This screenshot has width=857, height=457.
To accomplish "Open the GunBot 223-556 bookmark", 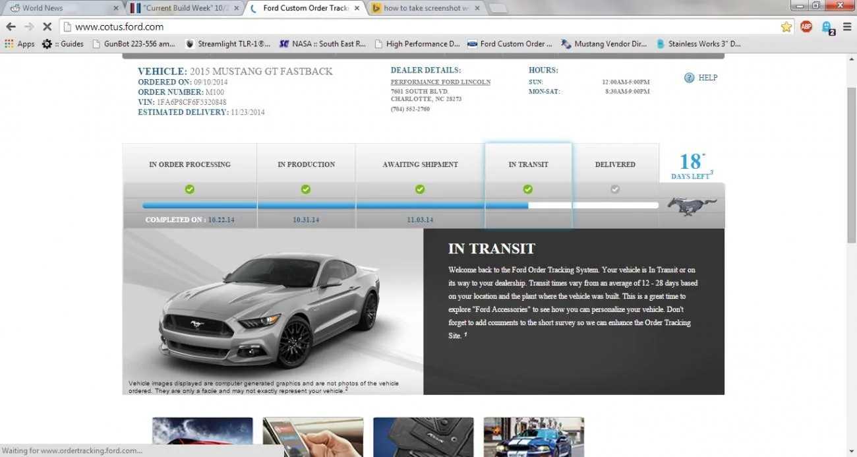I will point(134,44).
